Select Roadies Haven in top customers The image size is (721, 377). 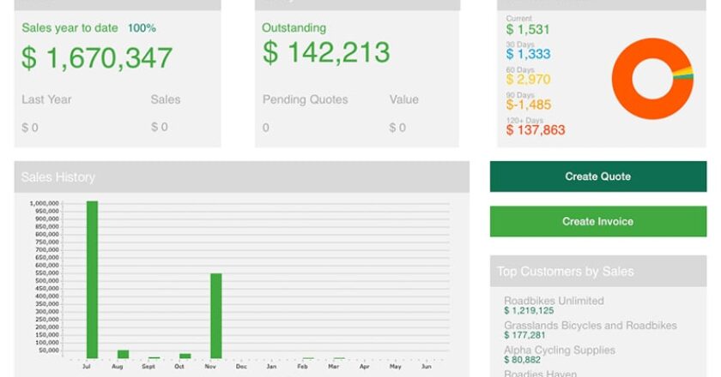tap(540, 373)
